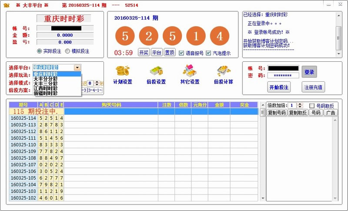
Task: Click the 元角分 column header
Action: tap(200, 105)
